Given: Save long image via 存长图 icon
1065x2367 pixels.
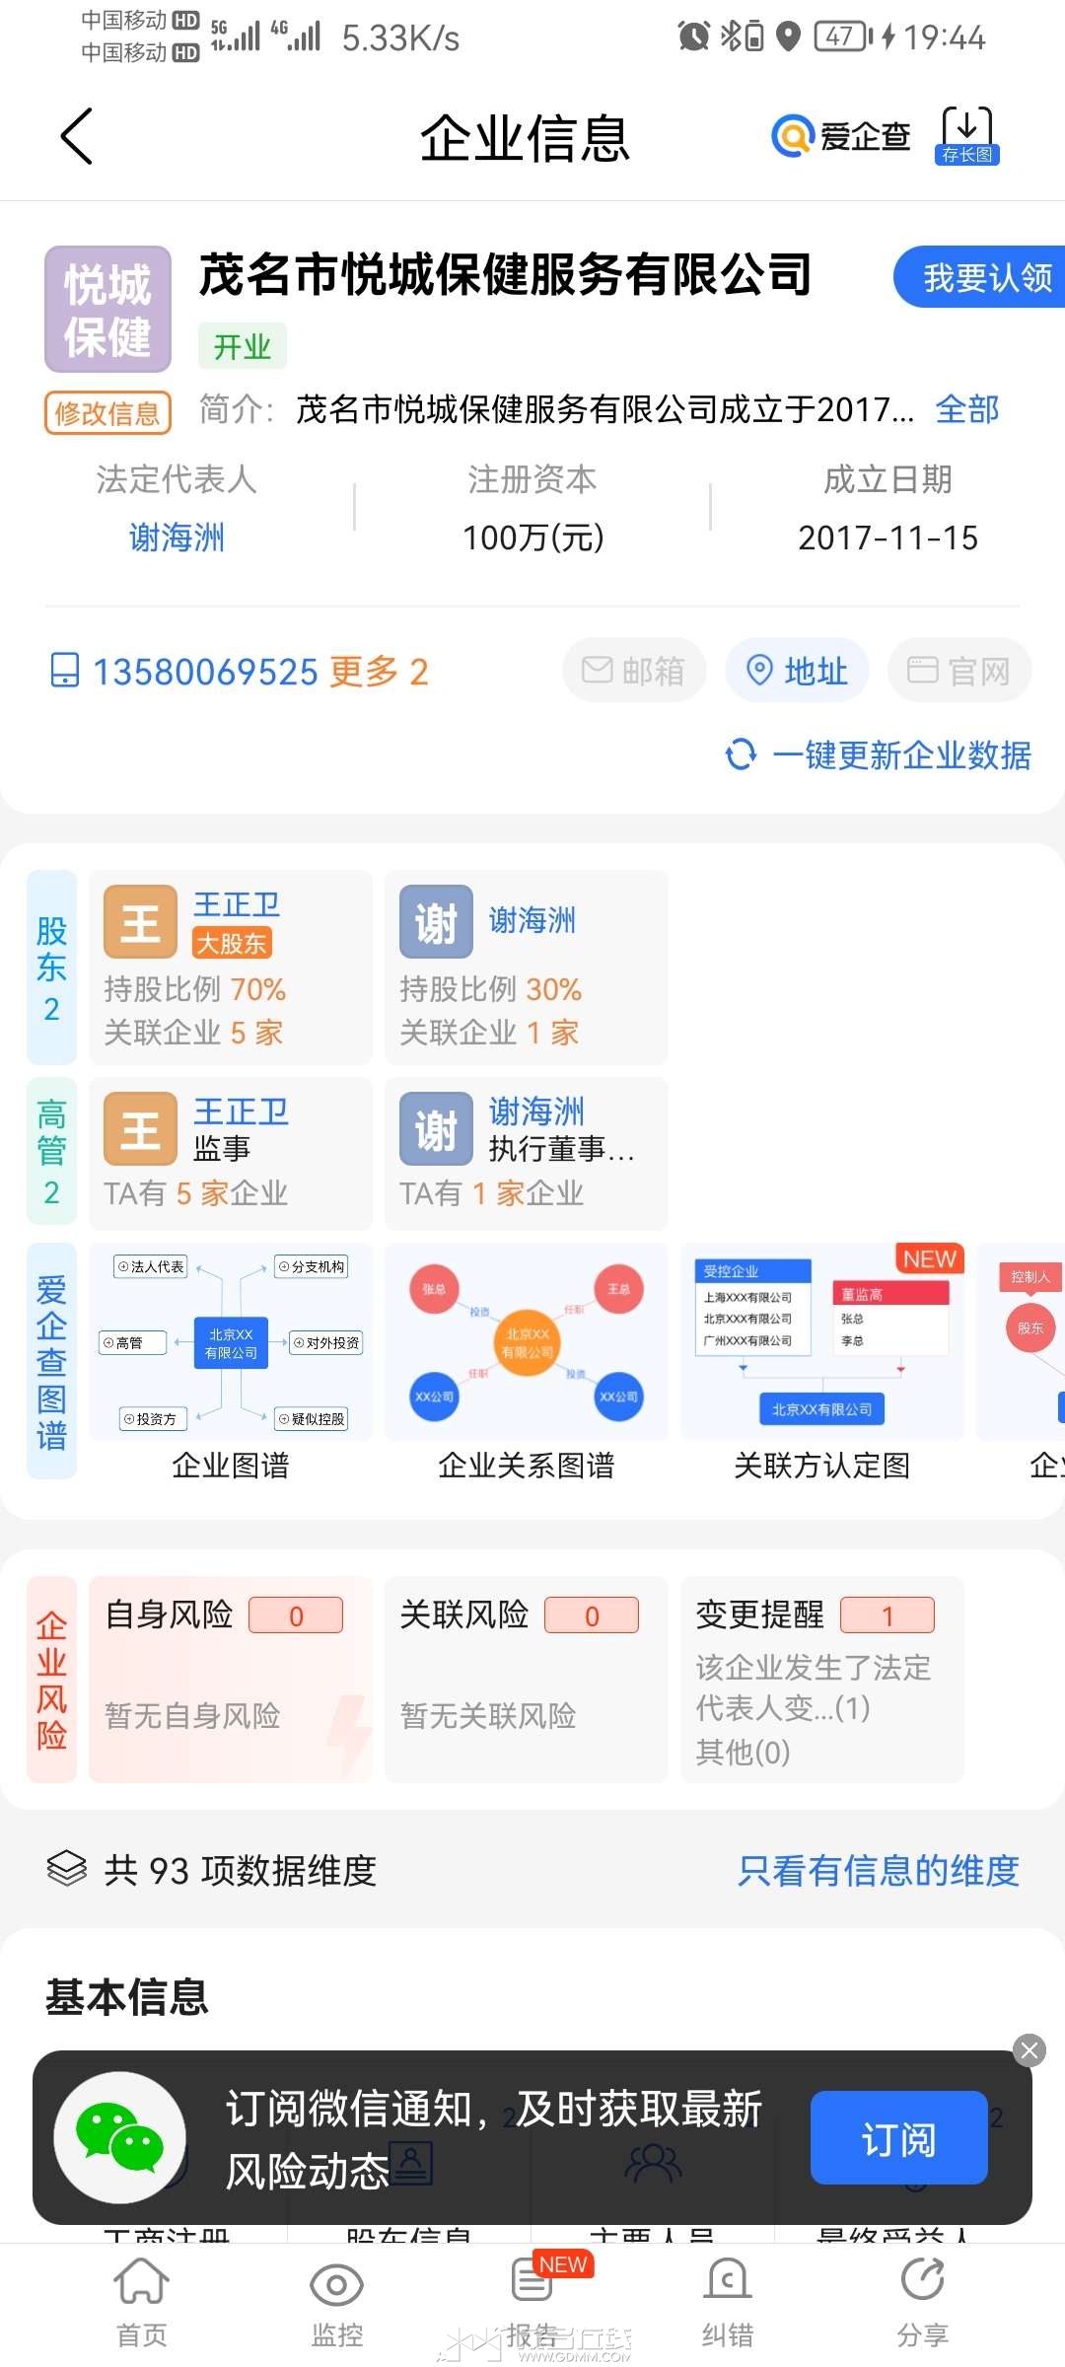Looking at the screenshot, I should coord(966,136).
